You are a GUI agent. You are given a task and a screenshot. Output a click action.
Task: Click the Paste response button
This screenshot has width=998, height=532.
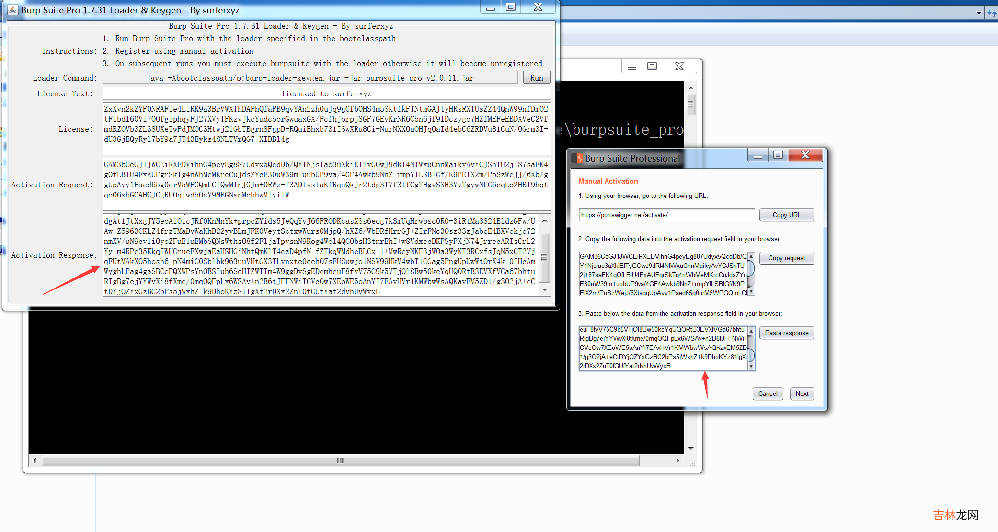(786, 333)
